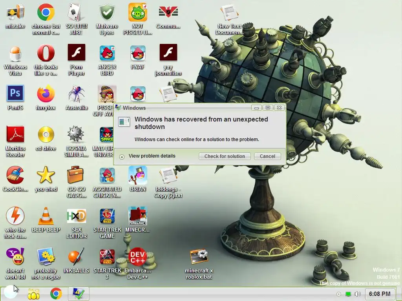Click the 'Check for solution' button
The image size is (402, 301).
pos(225,156)
